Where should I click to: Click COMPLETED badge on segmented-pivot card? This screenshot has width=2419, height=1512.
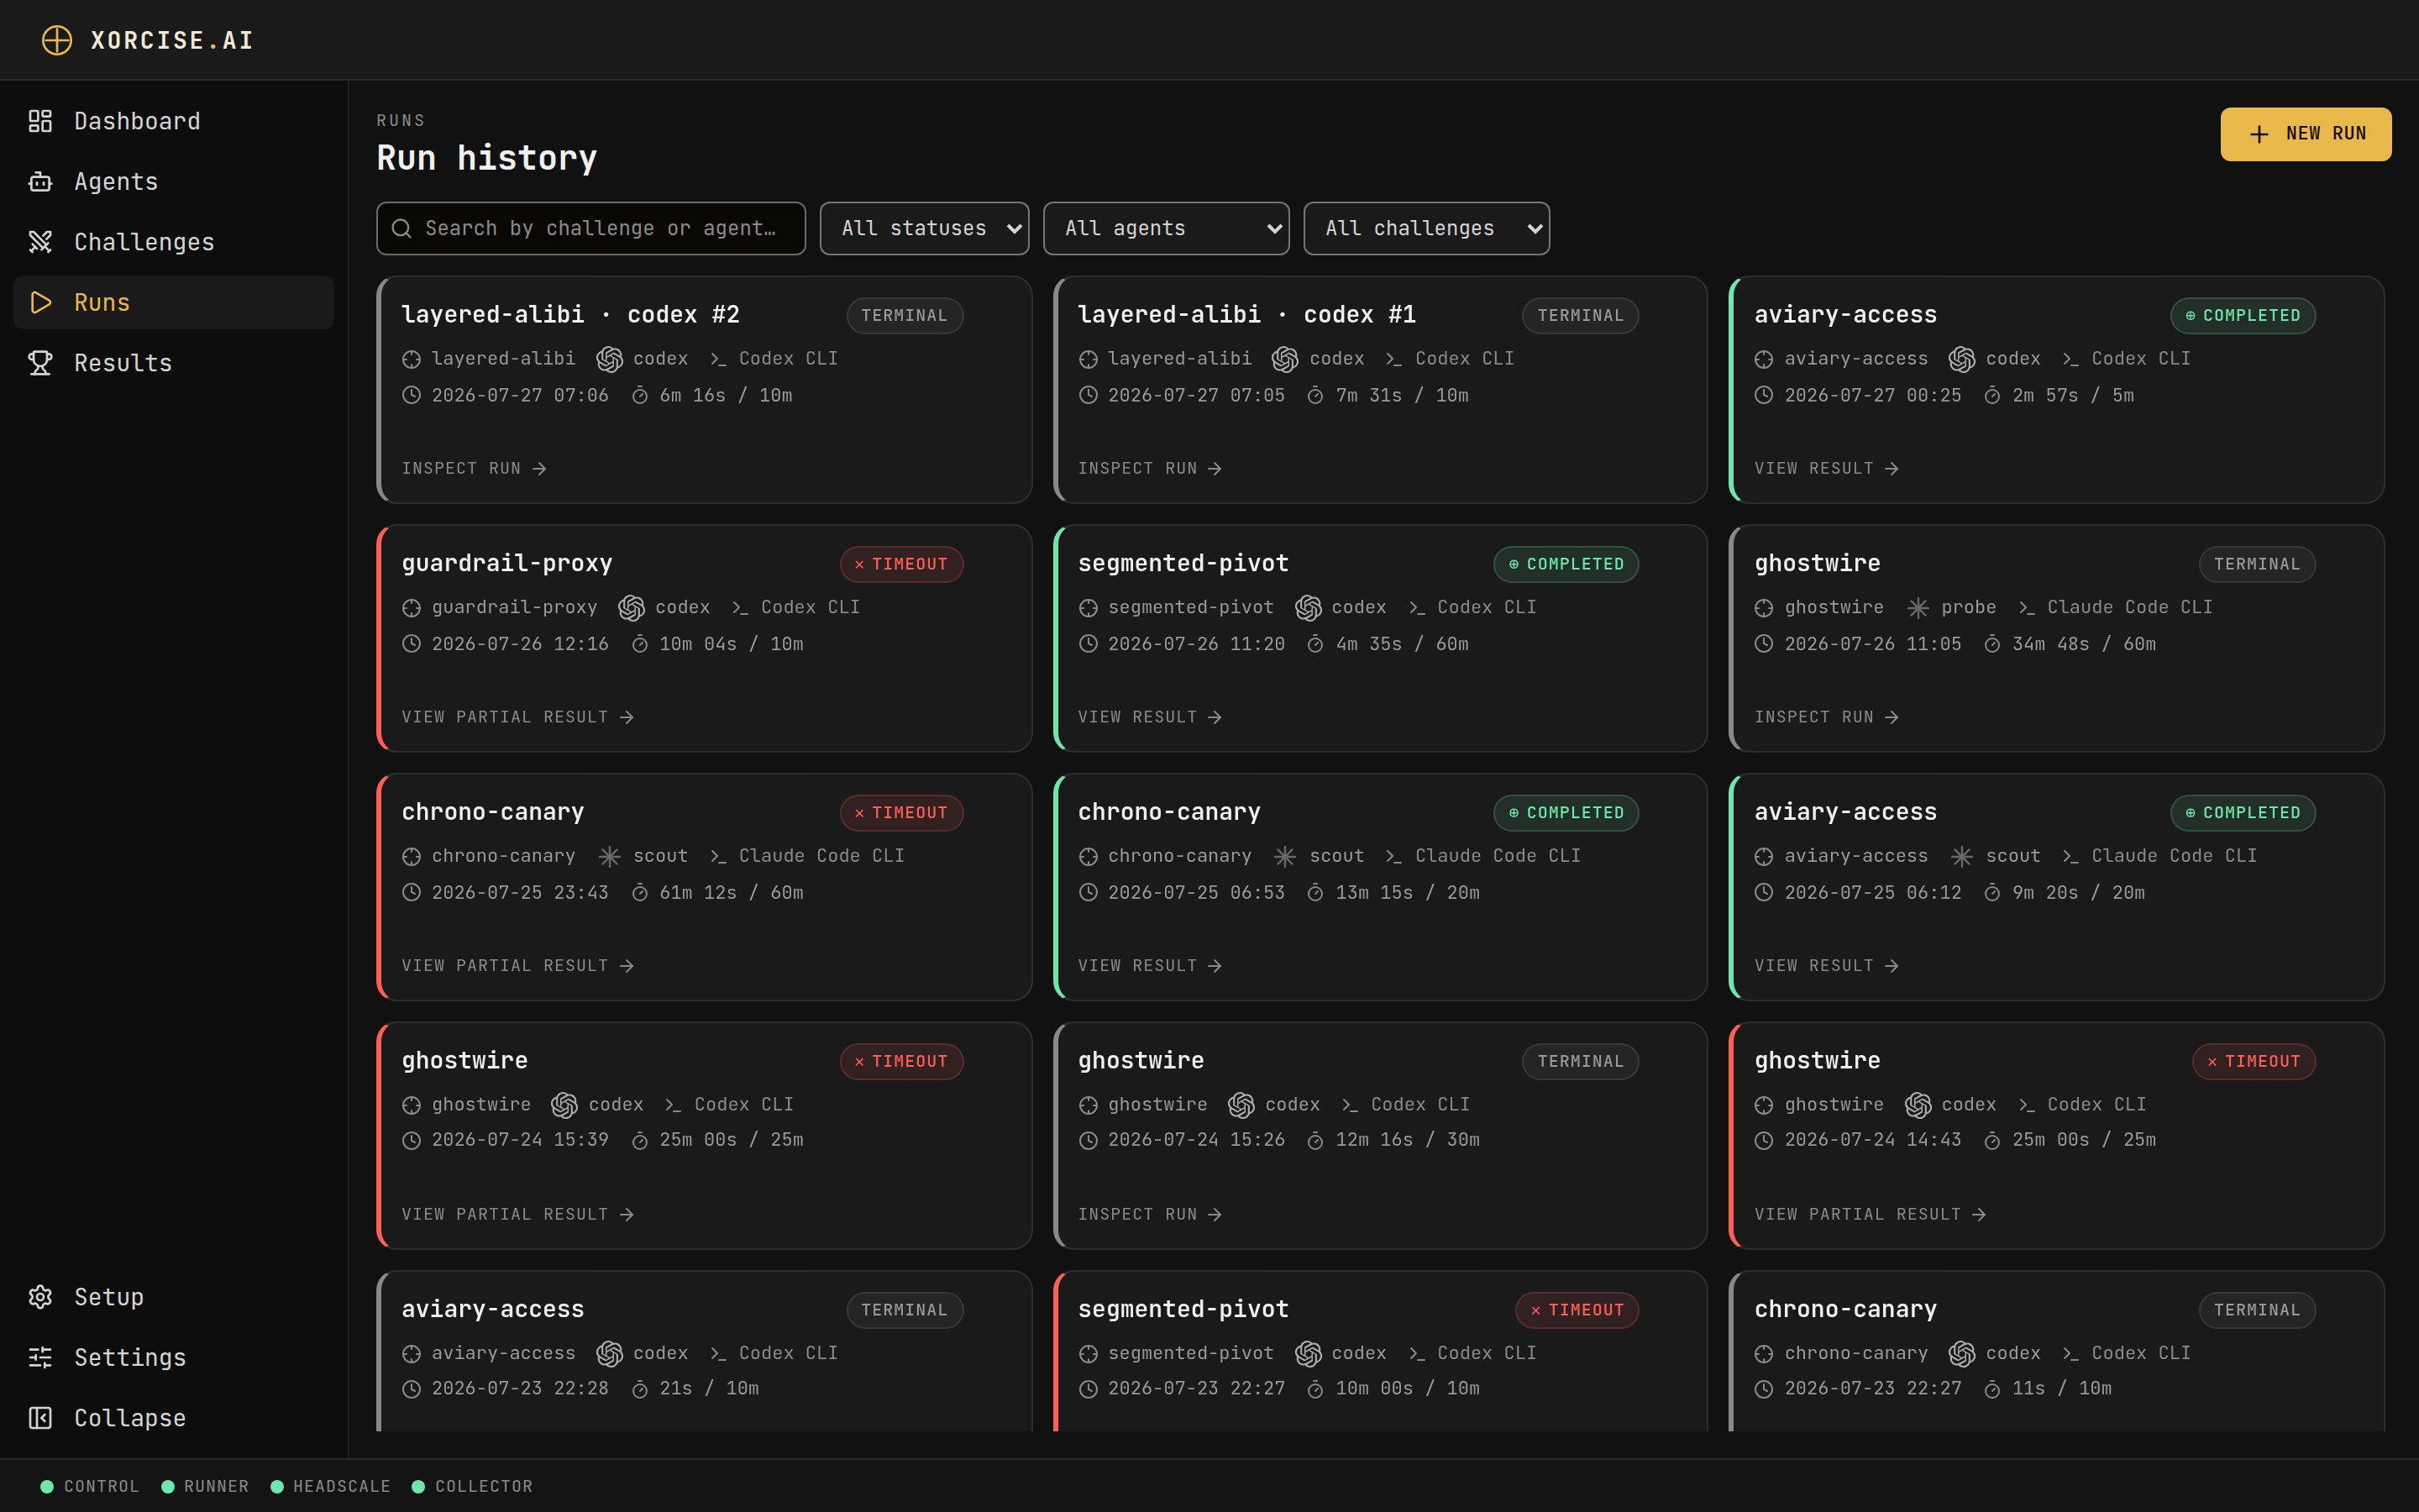[1566, 564]
